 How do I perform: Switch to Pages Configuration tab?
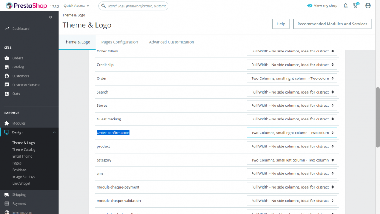120,42
